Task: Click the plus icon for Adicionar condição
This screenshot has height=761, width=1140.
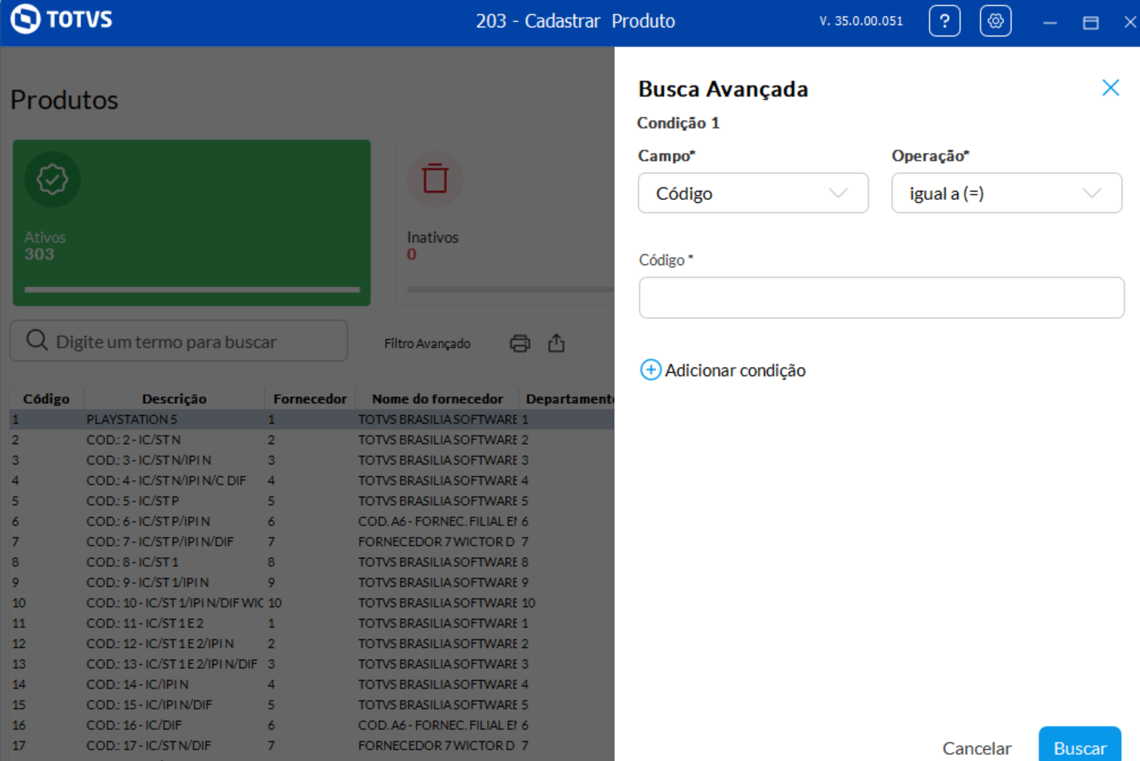Action: pyautogui.click(x=650, y=370)
